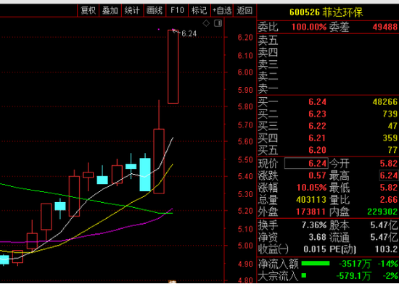Click the 净资 3.68 value
This screenshot has height=284, width=399.
(x=317, y=237)
